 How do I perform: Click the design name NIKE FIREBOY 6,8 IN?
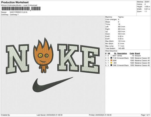[x=18, y=12]
